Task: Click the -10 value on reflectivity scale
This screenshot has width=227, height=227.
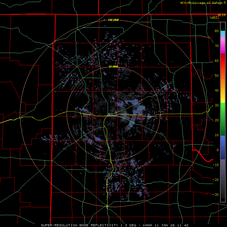Action: click(x=216, y=165)
